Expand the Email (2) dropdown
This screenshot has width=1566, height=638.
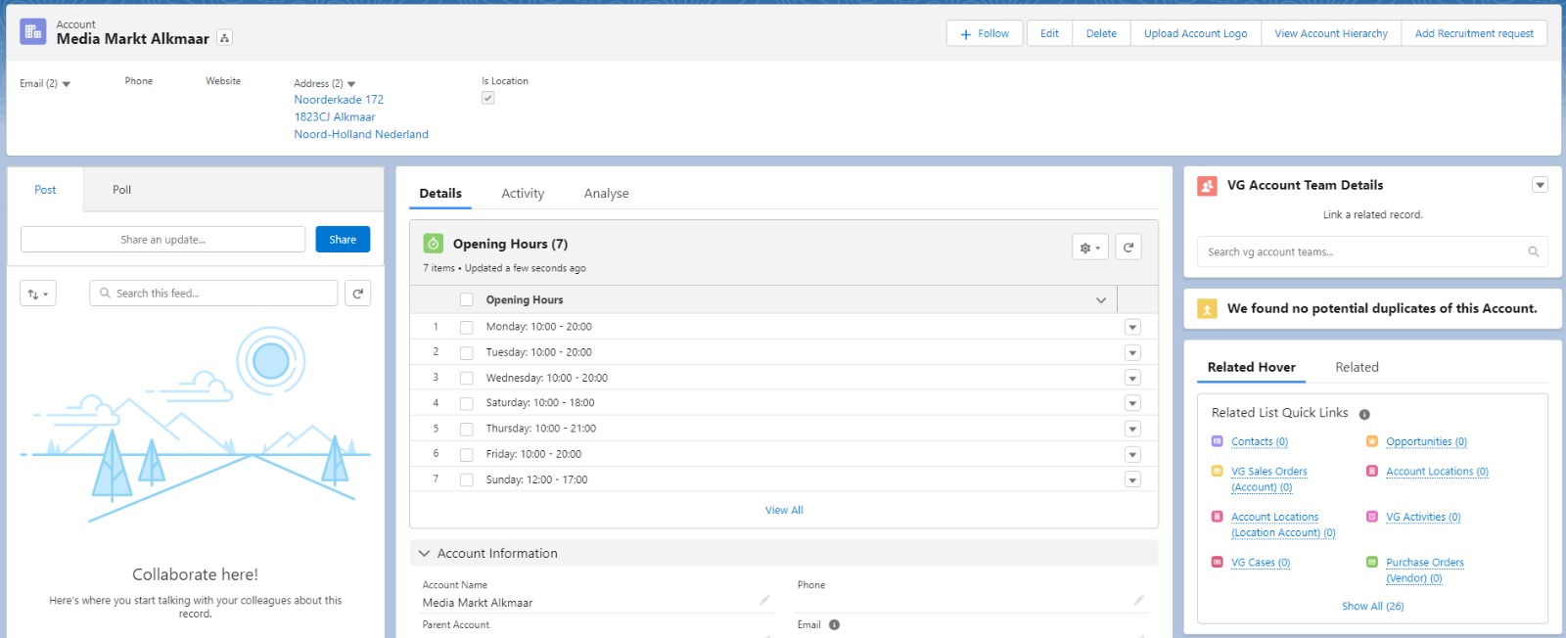67,84
